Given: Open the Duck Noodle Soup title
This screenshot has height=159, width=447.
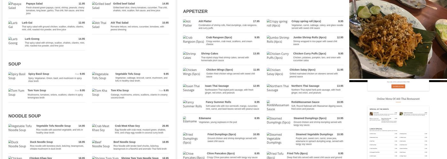Looking at the screenshot, I should coord(41,142).
